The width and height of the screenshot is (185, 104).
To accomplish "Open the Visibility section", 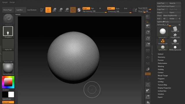I will pyautogui.click(x=161, y=69).
